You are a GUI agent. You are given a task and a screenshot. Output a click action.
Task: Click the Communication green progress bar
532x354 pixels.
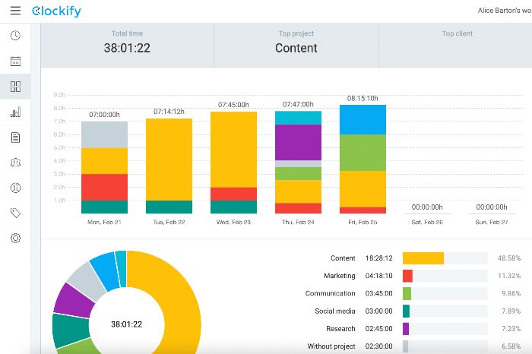[407, 294]
